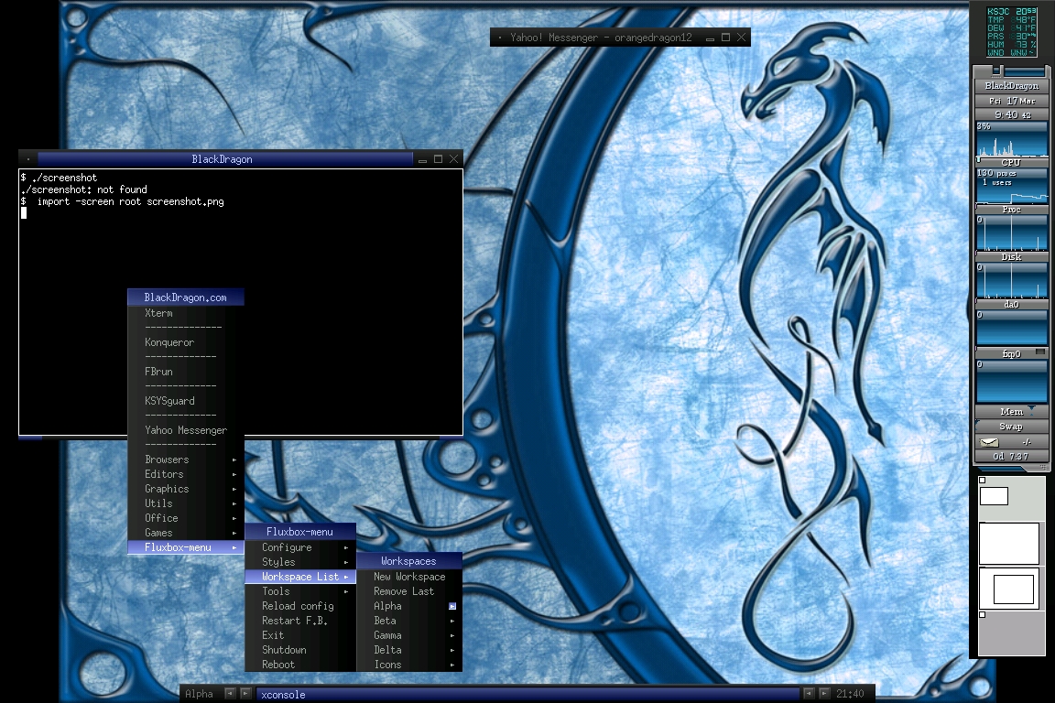Select Workspace List in Fluxbox-menu

point(300,578)
